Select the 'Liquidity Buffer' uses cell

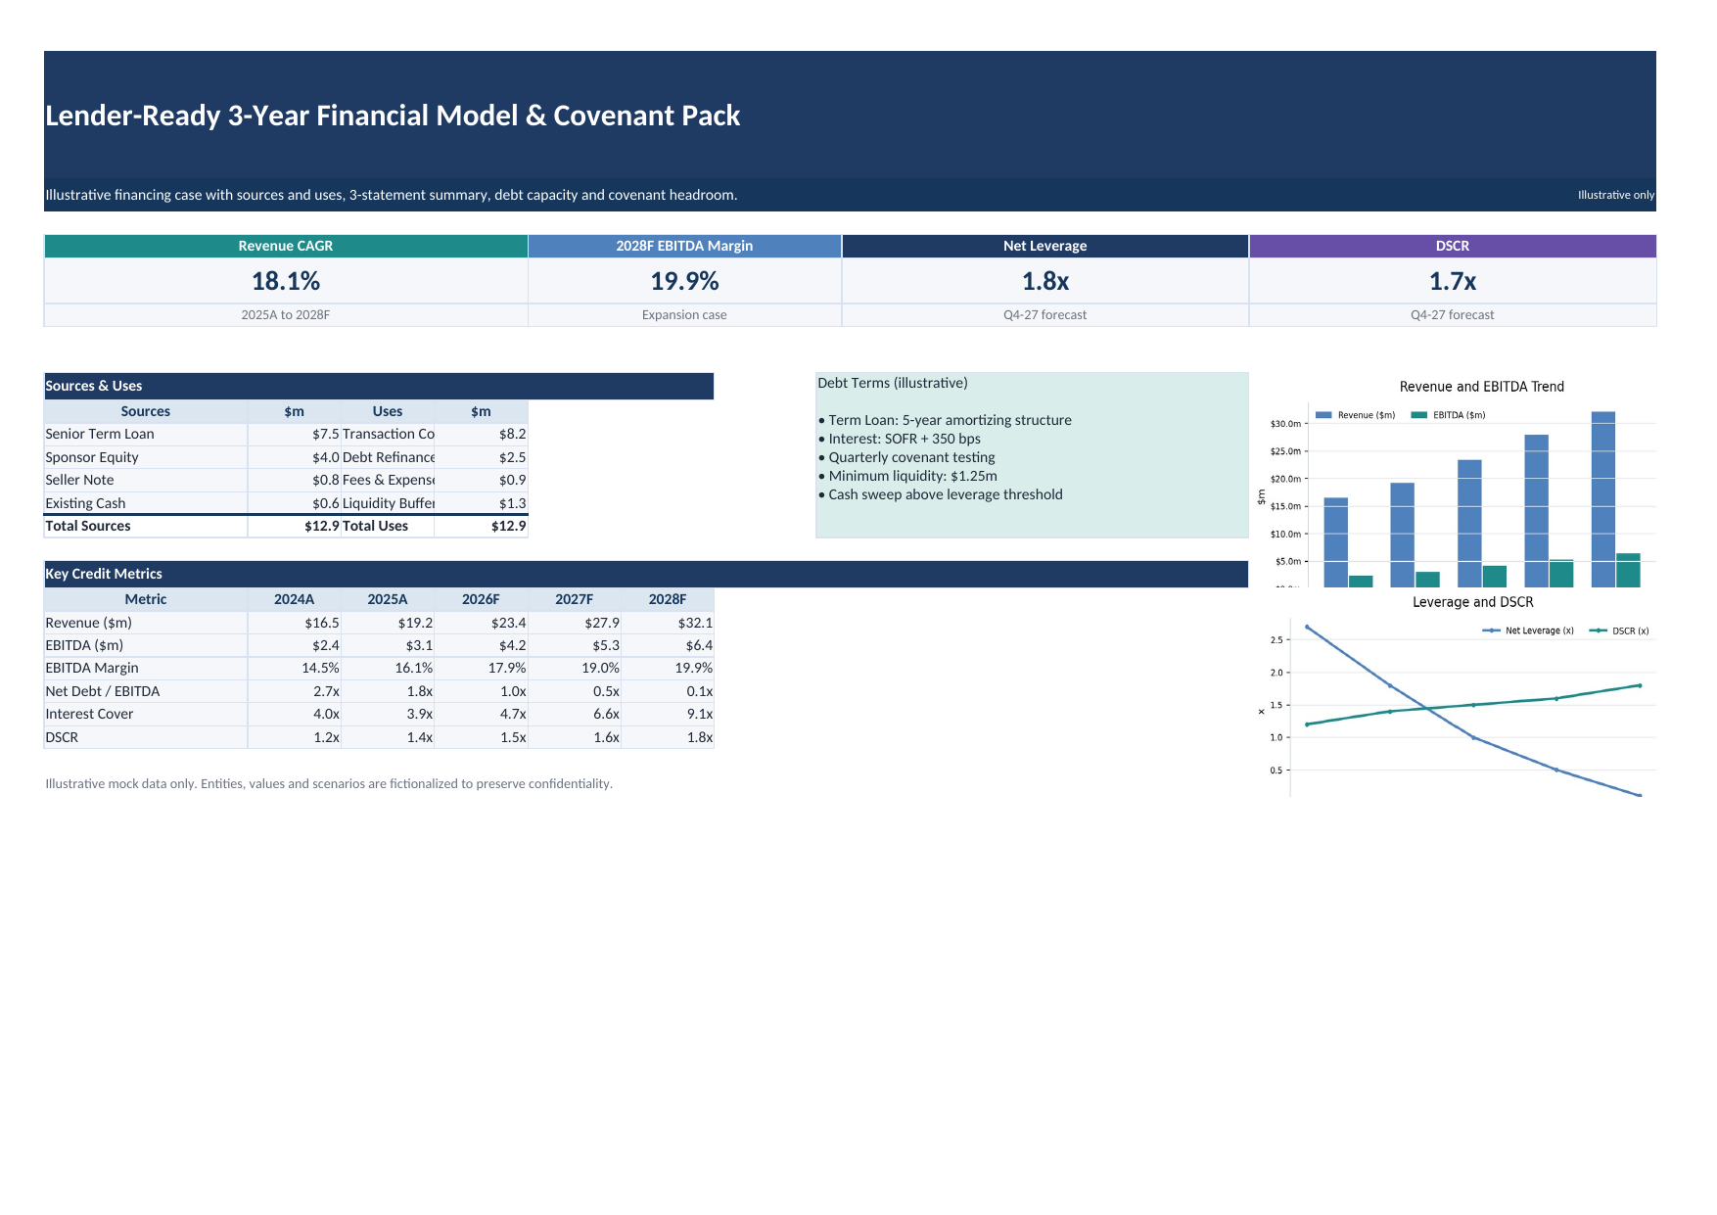tap(388, 503)
